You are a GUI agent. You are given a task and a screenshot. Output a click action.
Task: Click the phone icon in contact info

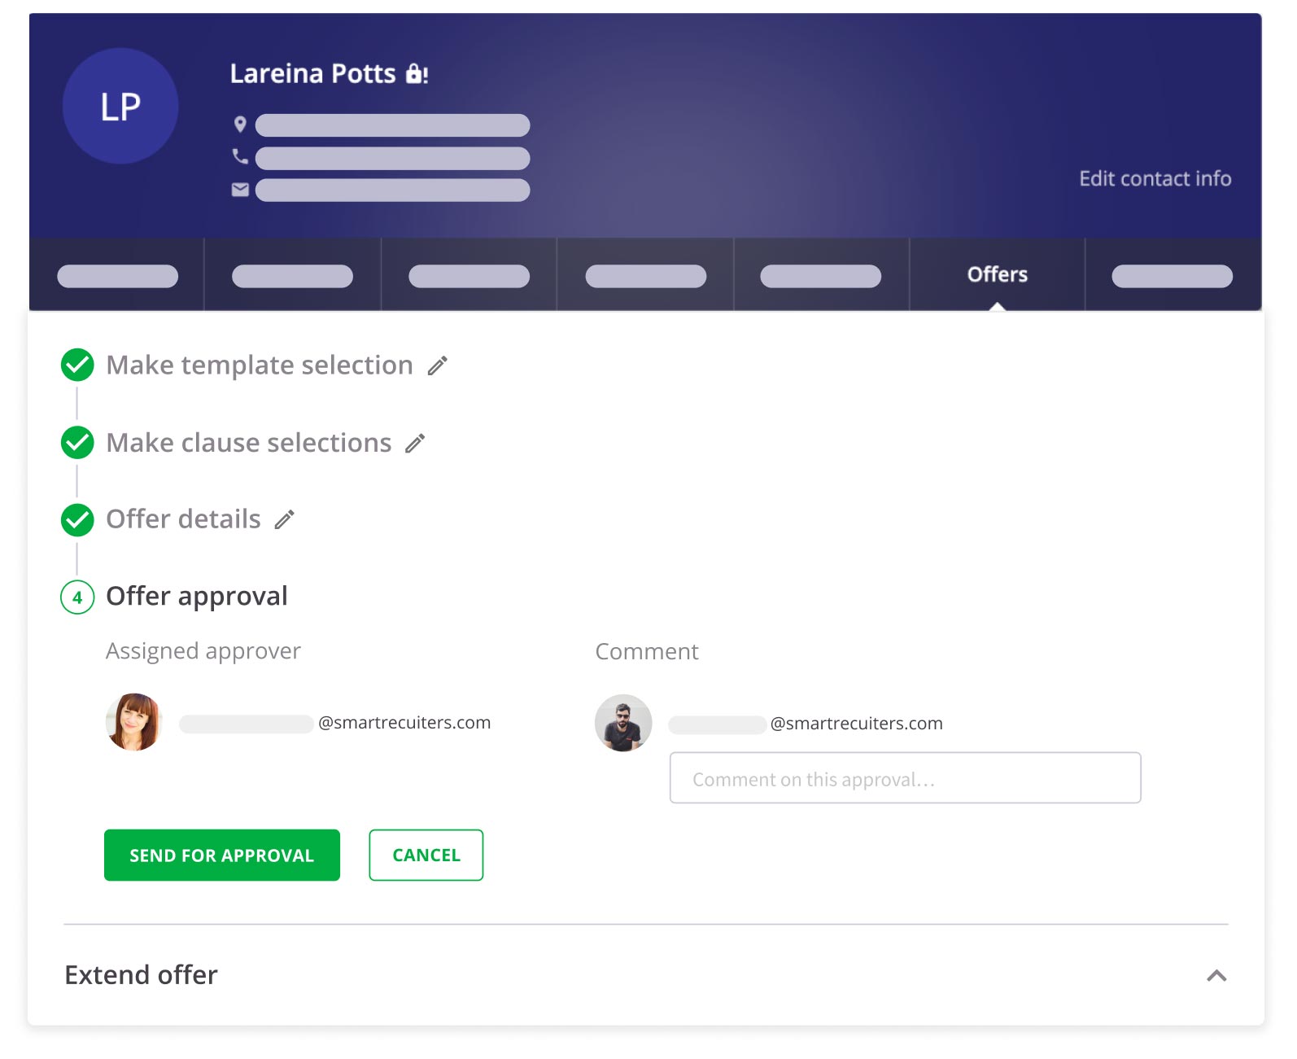tap(240, 156)
